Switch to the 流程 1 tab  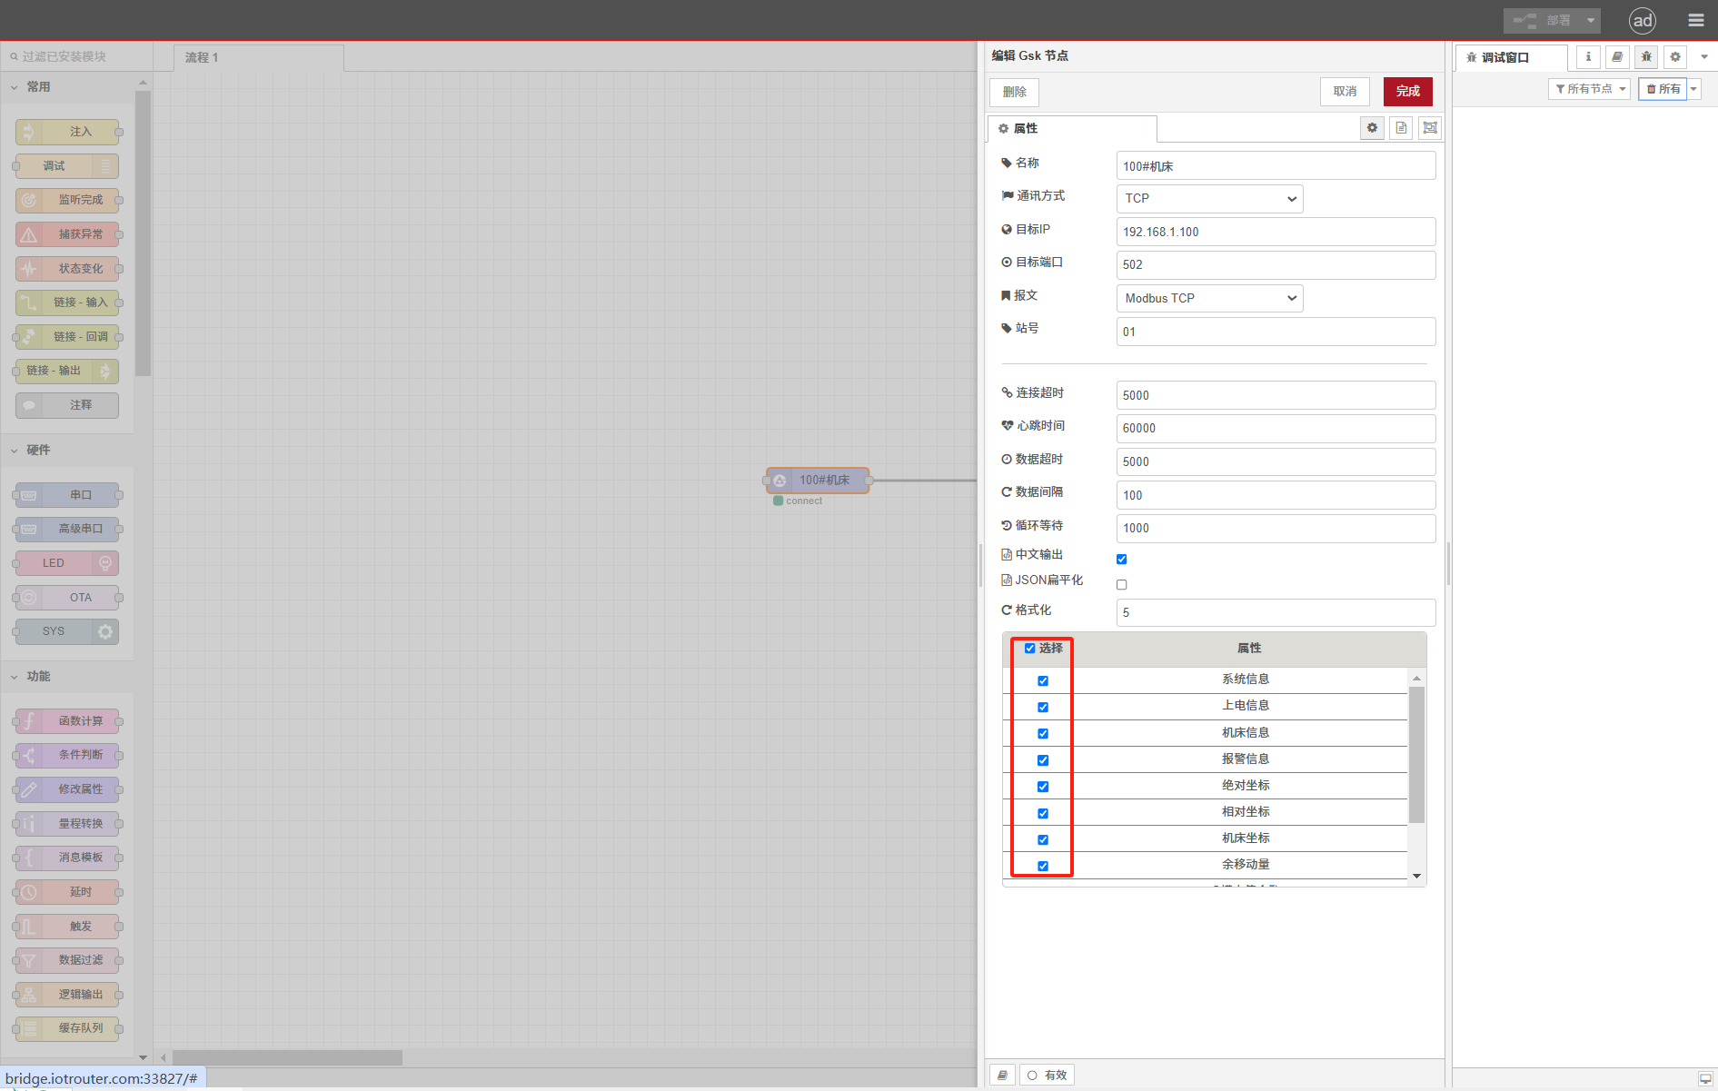[x=202, y=57]
